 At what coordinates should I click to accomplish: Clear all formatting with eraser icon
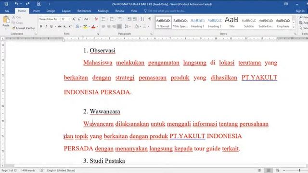(96, 19)
